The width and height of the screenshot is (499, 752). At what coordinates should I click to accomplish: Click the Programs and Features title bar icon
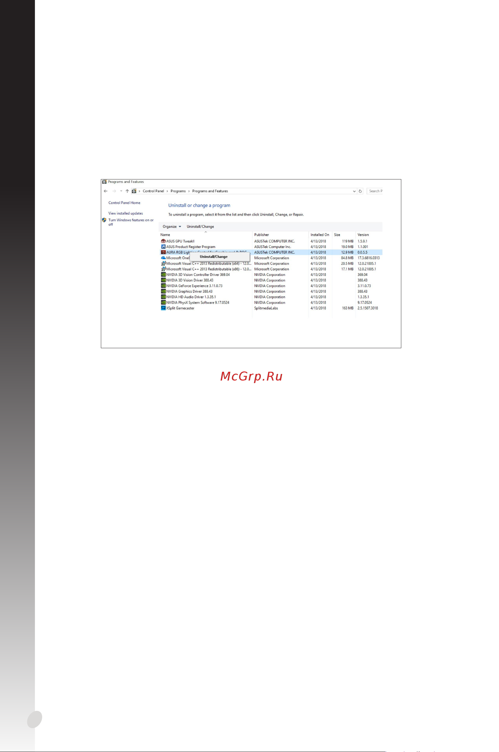coord(104,182)
